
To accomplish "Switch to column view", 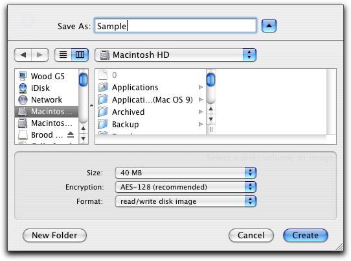I will click(x=80, y=55).
